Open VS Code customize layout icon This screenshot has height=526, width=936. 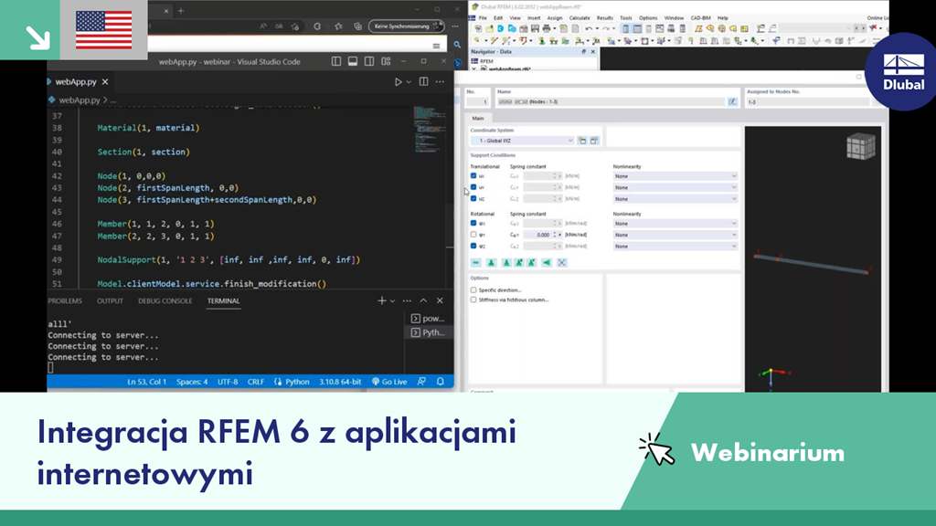click(x=387, y=61)
